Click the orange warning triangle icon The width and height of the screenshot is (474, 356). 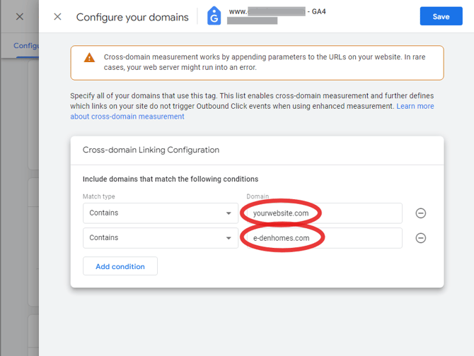coord(89,58)
